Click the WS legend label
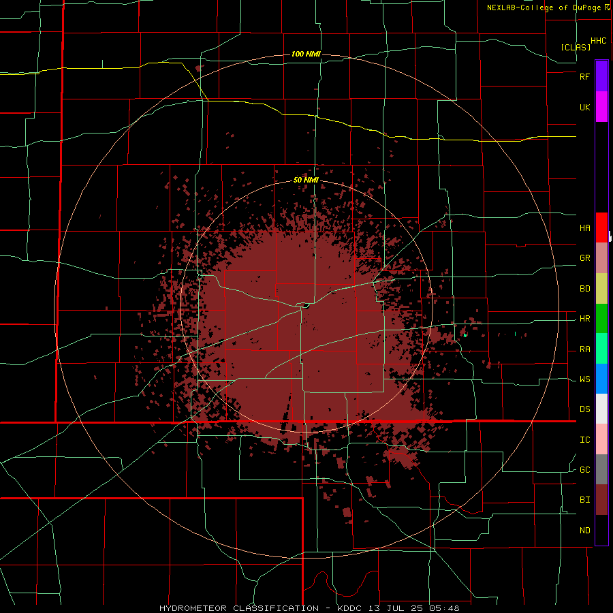 [x=584, y=379]
